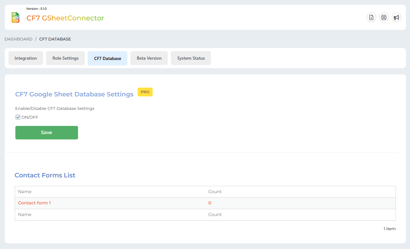Open the megaphone announcements icon

click(397, 17)
